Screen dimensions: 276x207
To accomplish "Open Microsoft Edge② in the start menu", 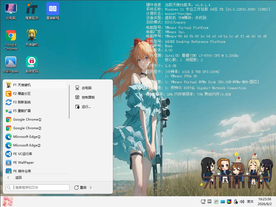I will tap(36, 145).
